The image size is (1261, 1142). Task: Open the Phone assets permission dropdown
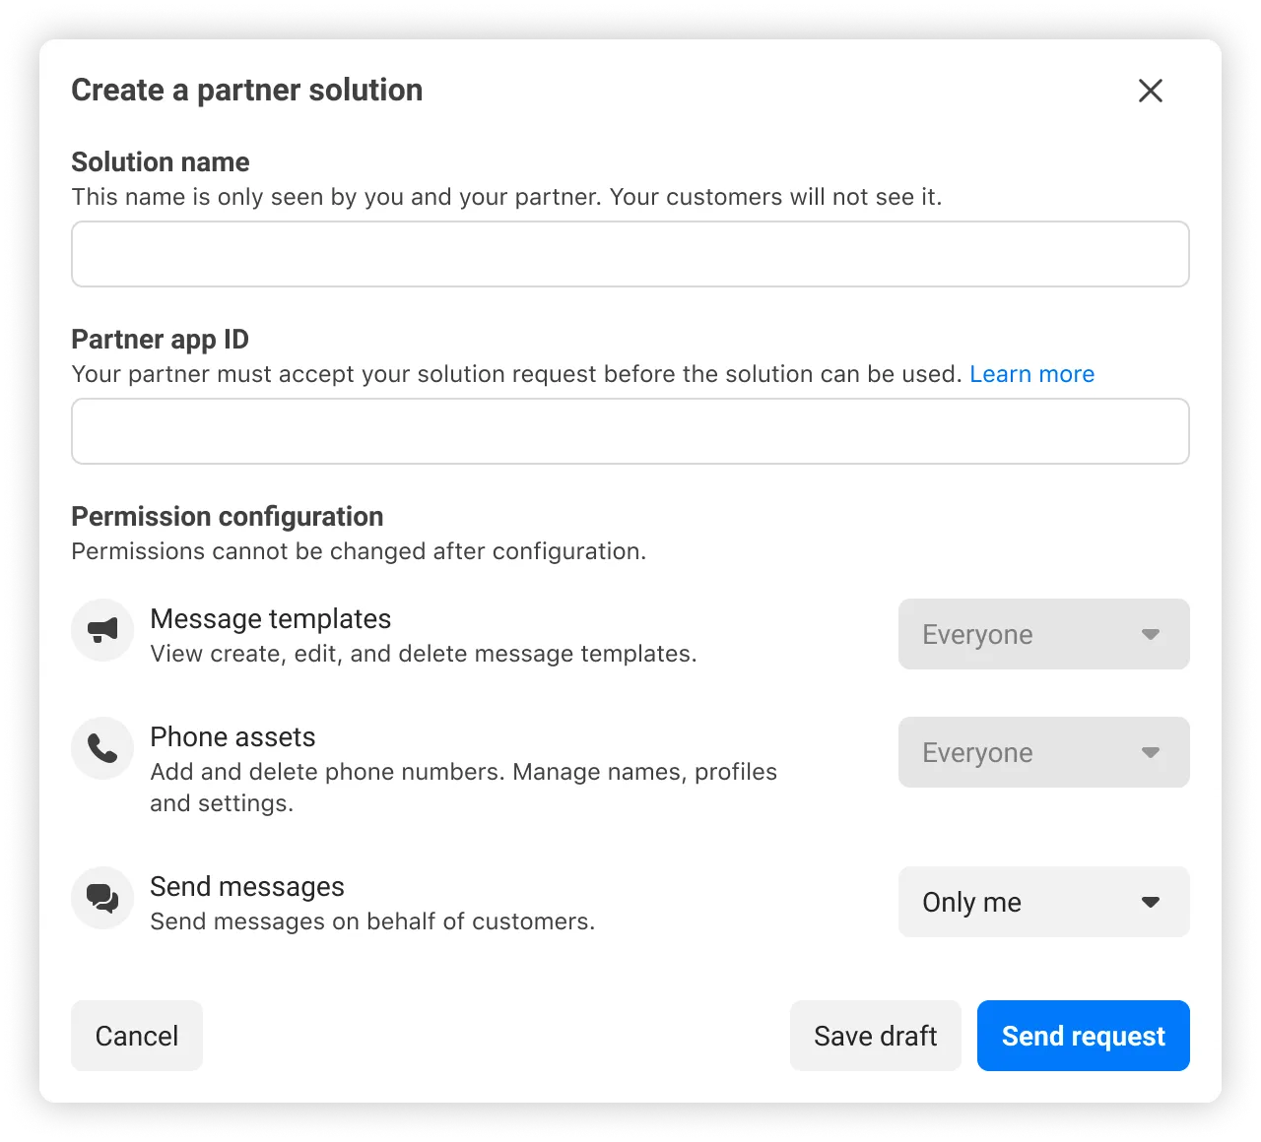[1043, 752]
